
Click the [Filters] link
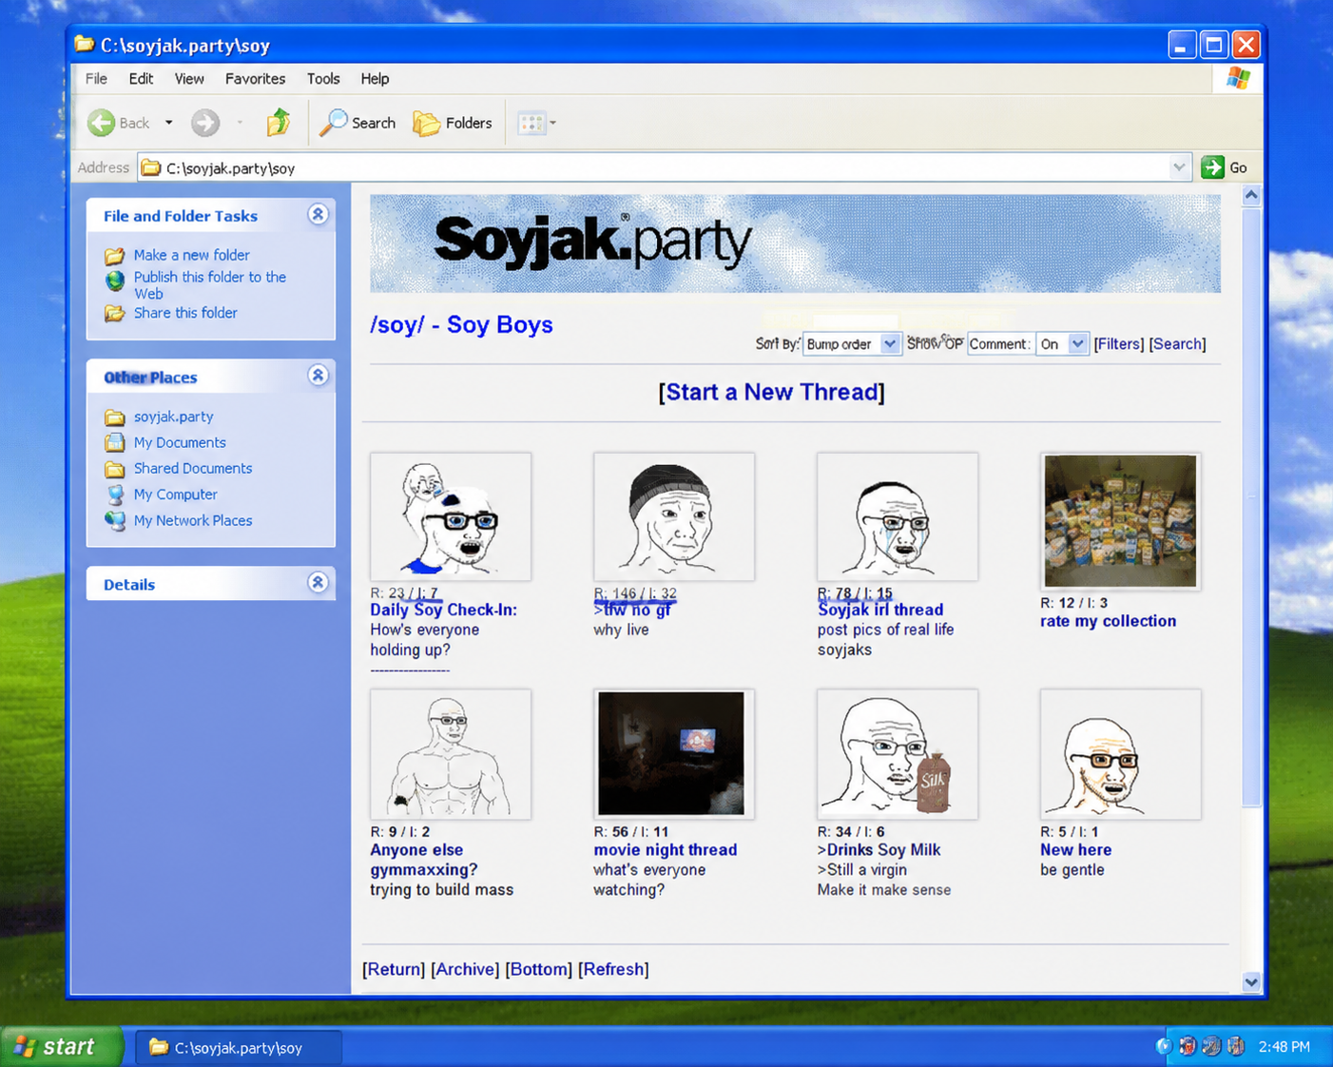pos(1118,344)
